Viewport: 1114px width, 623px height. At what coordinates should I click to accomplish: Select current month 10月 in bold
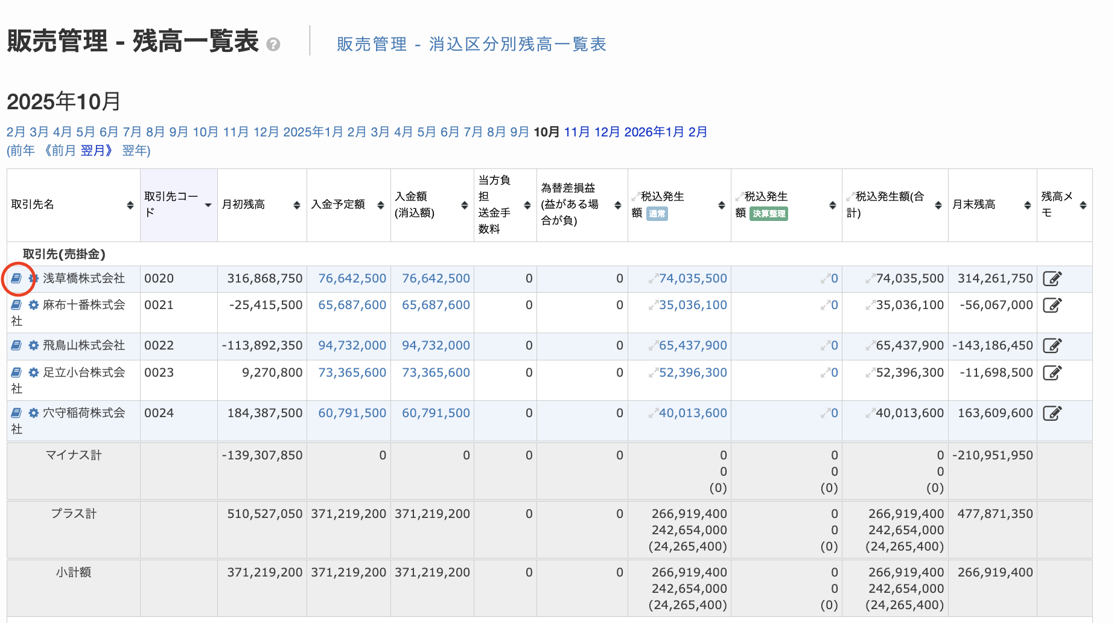pos(547,132)
